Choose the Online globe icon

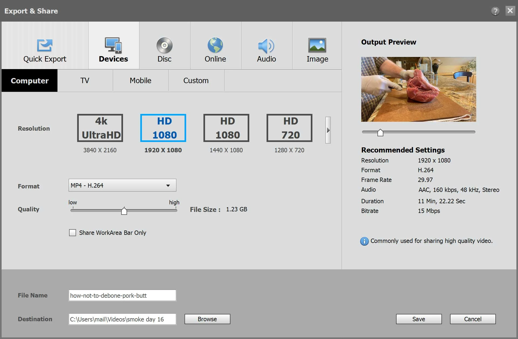tap(215, 45)
